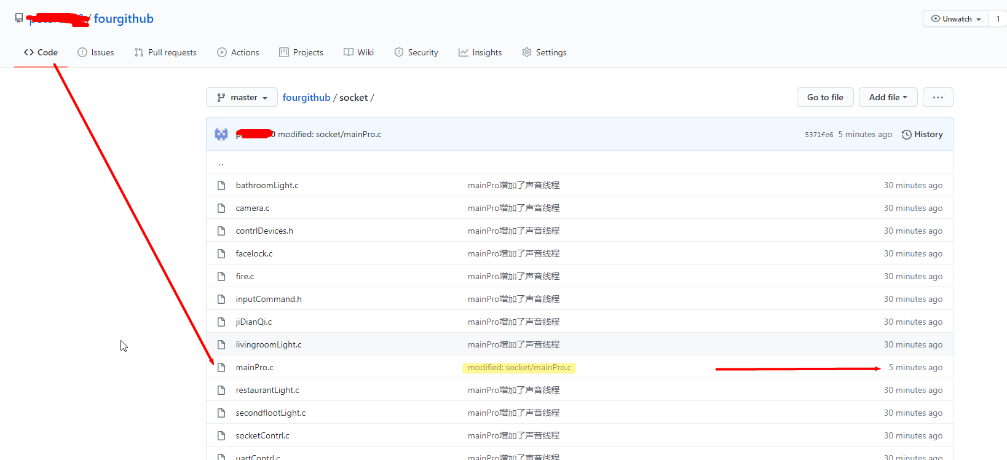Screen dimensions: 1007x460
Task: Click '30 minutes ago' in facelock.c row
Action: pos(913,253)
